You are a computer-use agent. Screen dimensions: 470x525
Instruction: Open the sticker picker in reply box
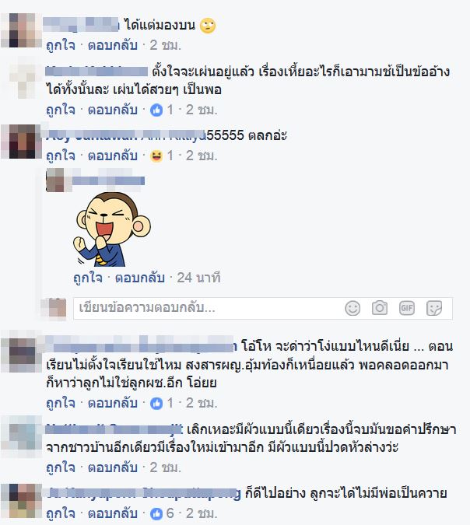(x=434, y=308)
